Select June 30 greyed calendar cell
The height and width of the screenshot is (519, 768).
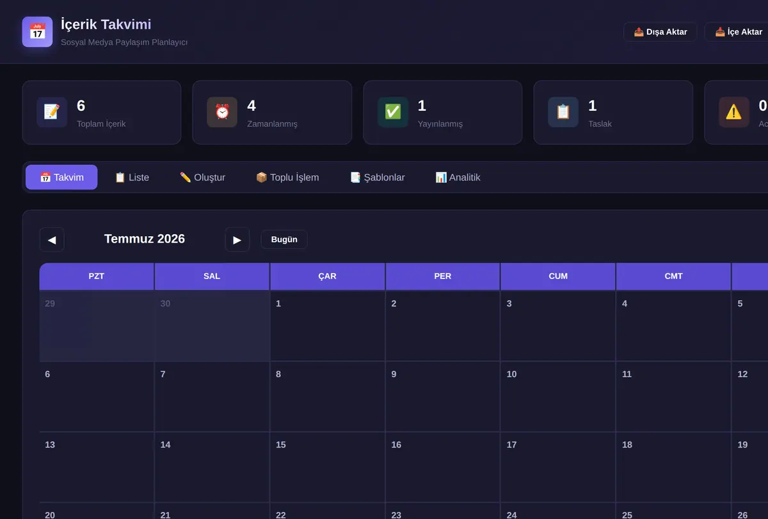pyautogui.click(x=212, y=326)
